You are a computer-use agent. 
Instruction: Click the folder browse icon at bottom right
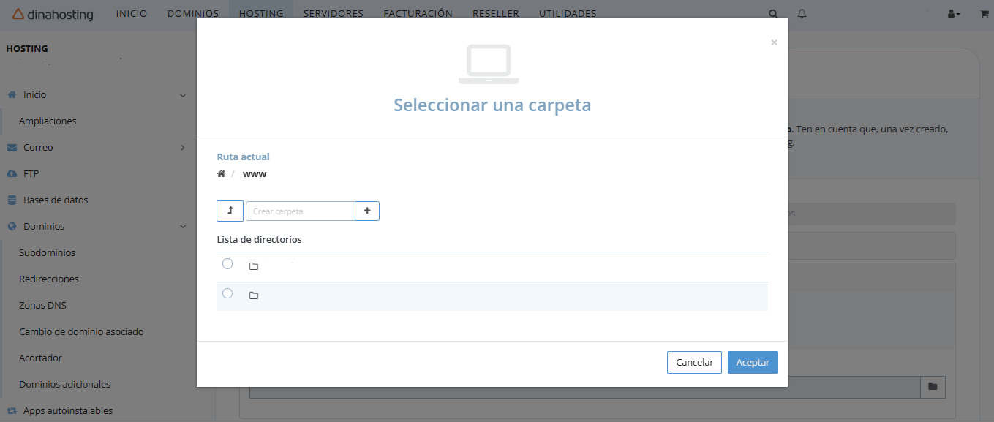coord(933,387)
